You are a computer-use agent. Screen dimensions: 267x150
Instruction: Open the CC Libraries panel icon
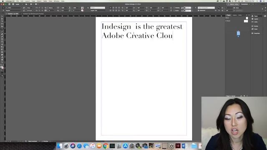tap(265, 16)
